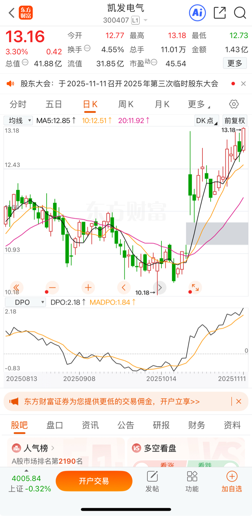This screenshot has width=252, height=516.
Task: Open the 研报 tab
Action: [161, 425]
